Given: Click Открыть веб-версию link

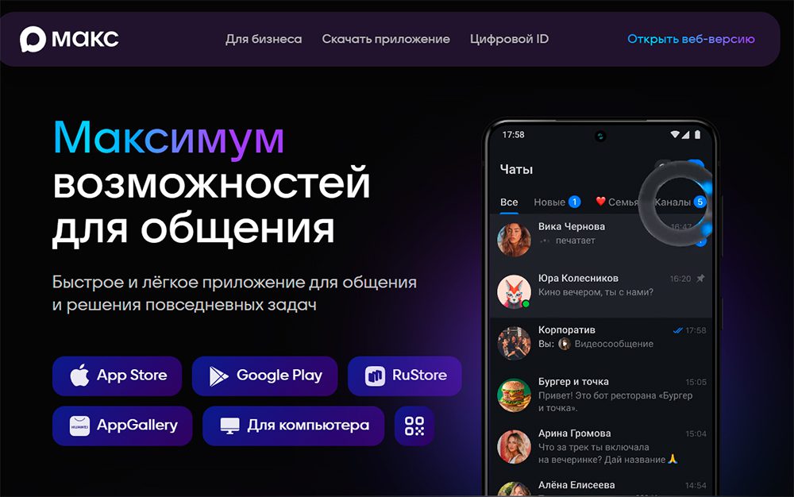Looking at the screenshot, I should (x=691, y=39).
